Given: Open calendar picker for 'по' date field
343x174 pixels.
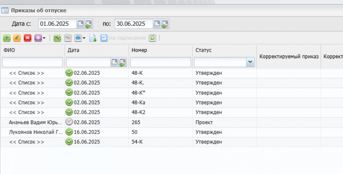Looking at the screenshot, I should coord(157,24).
